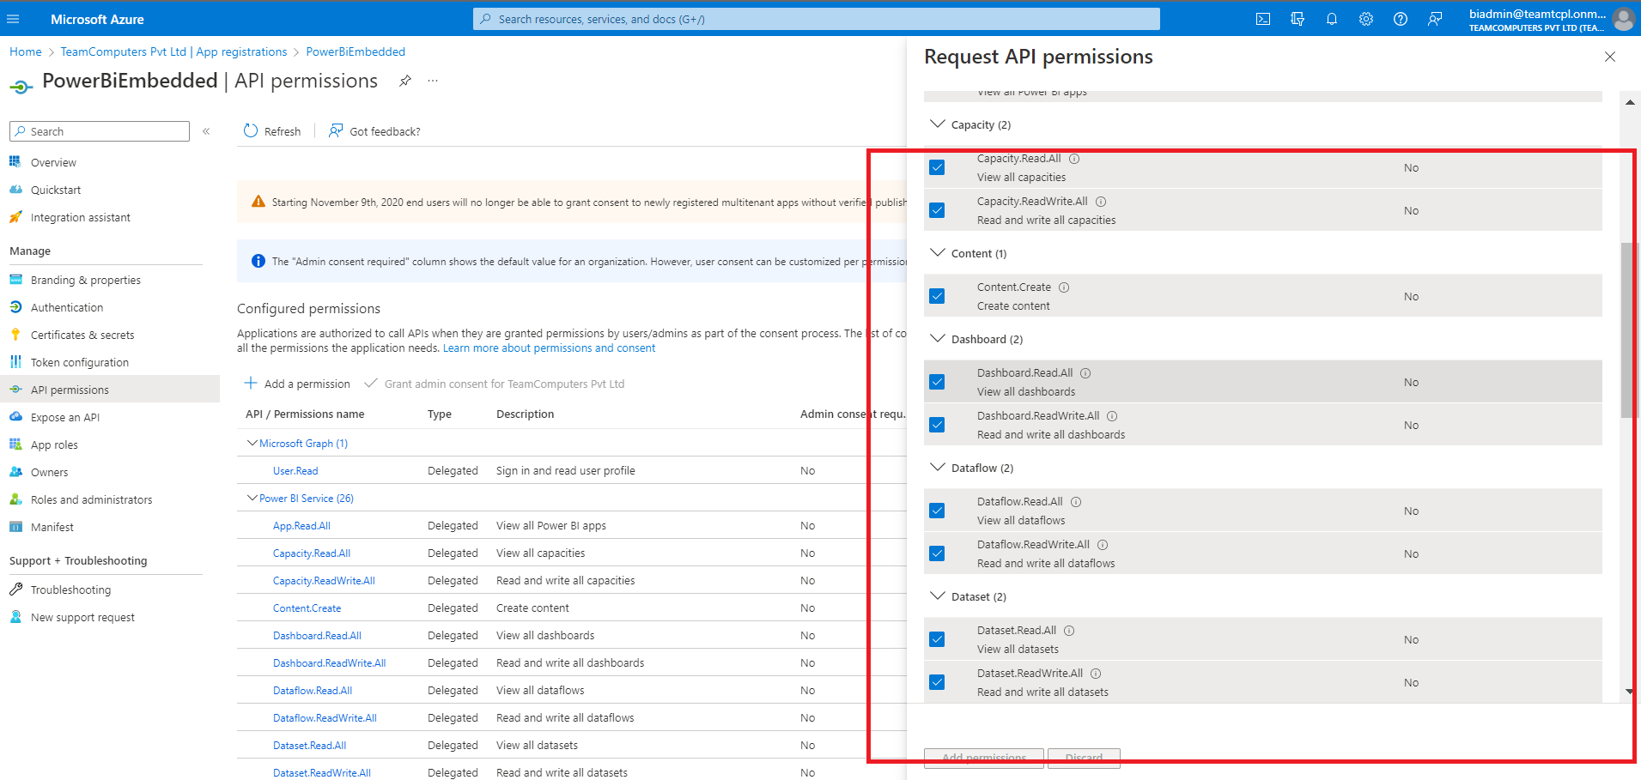Image resolution: width=1641 pixels, height=780 pixels.
Task: Click the Got feedback icon
Action: point(336,130)
